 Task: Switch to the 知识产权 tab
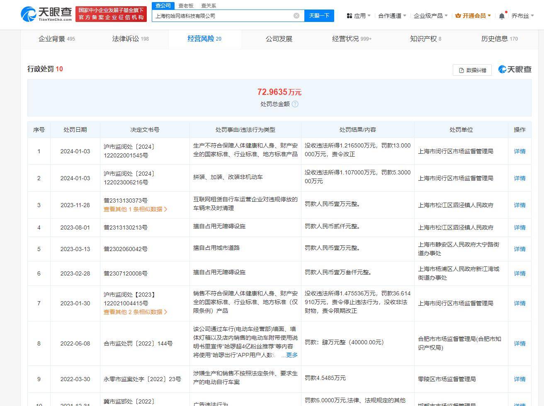coord(426,39)
